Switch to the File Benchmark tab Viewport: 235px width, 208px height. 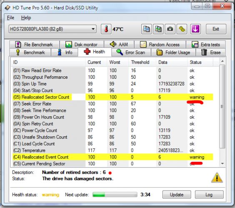(34, 45)
